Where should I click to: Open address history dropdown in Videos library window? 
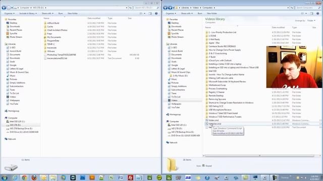click(288, 8)
